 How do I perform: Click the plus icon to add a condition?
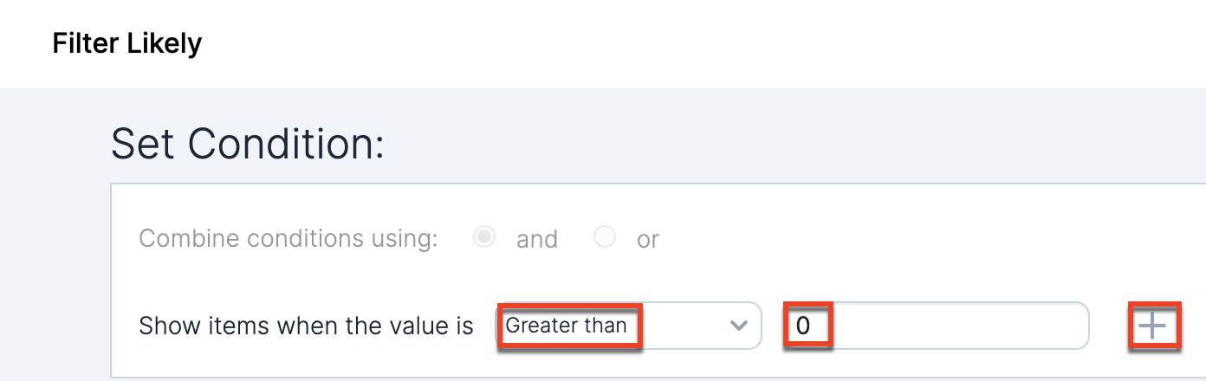point(1152,326)
